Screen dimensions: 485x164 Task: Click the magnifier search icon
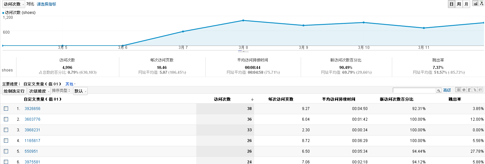[x=439, y=91]
